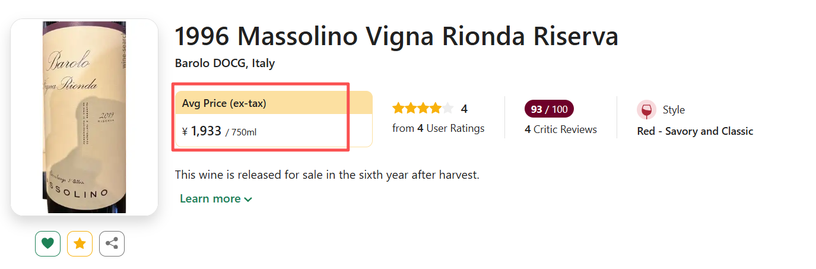Click the from 4 User Ratings text
Viewport: 816px width, 269px height.
coord(439,128)
